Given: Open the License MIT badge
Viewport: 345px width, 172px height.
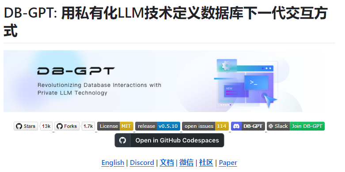Looking at the screenshot, I should click(x=115, y=126).
